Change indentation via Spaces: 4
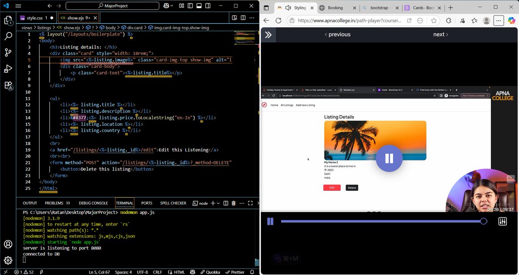The width and height of the screenshot is (519, 275). tap(124, 272)
